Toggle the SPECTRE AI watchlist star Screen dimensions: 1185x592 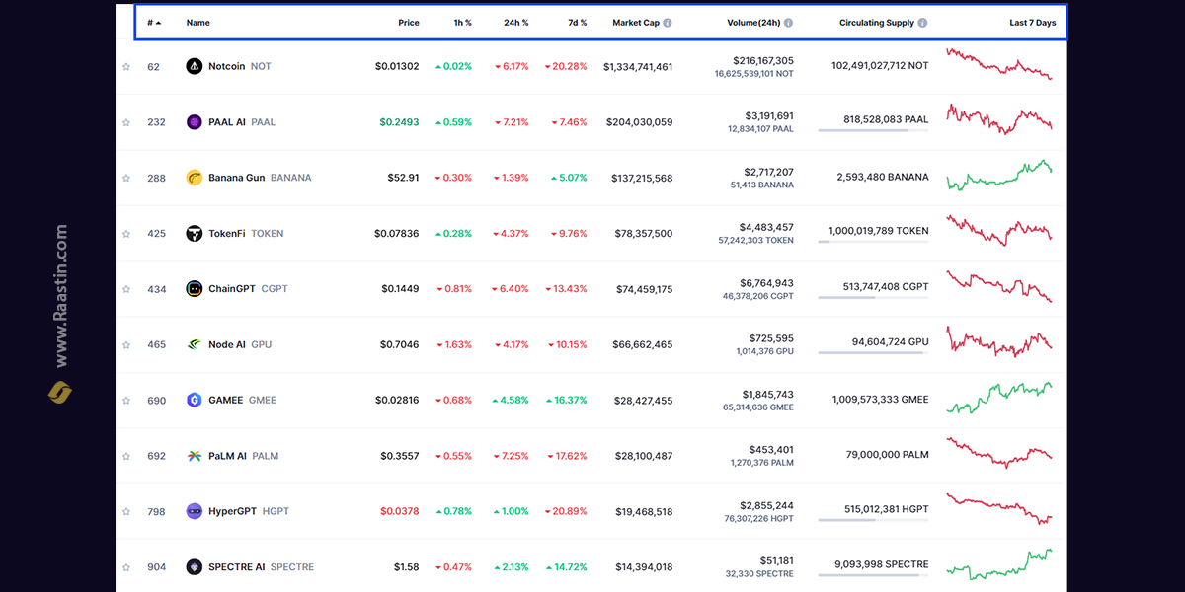tap(126, 567)
